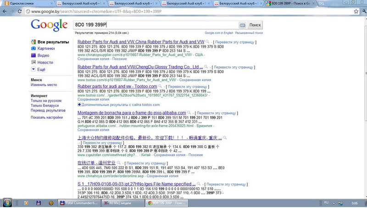Open Montagem de borracha alibaba.com result
The width and height of the screenshot is (367, 208).
point(132,113)
